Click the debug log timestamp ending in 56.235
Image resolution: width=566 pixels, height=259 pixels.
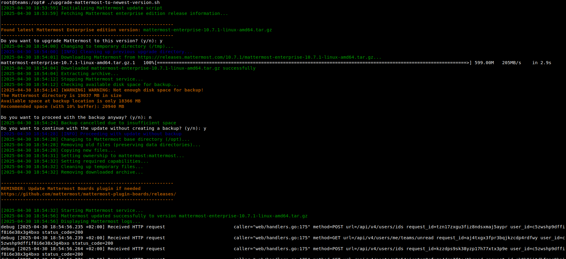(x=61, y=227)
